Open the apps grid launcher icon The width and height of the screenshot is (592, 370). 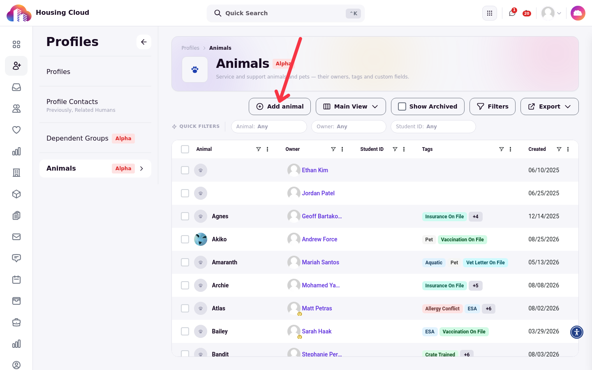coord(489,13)
